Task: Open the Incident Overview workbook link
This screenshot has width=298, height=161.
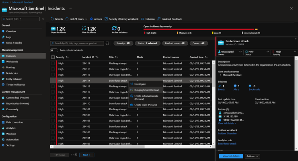Action: (x=227, y=133)
